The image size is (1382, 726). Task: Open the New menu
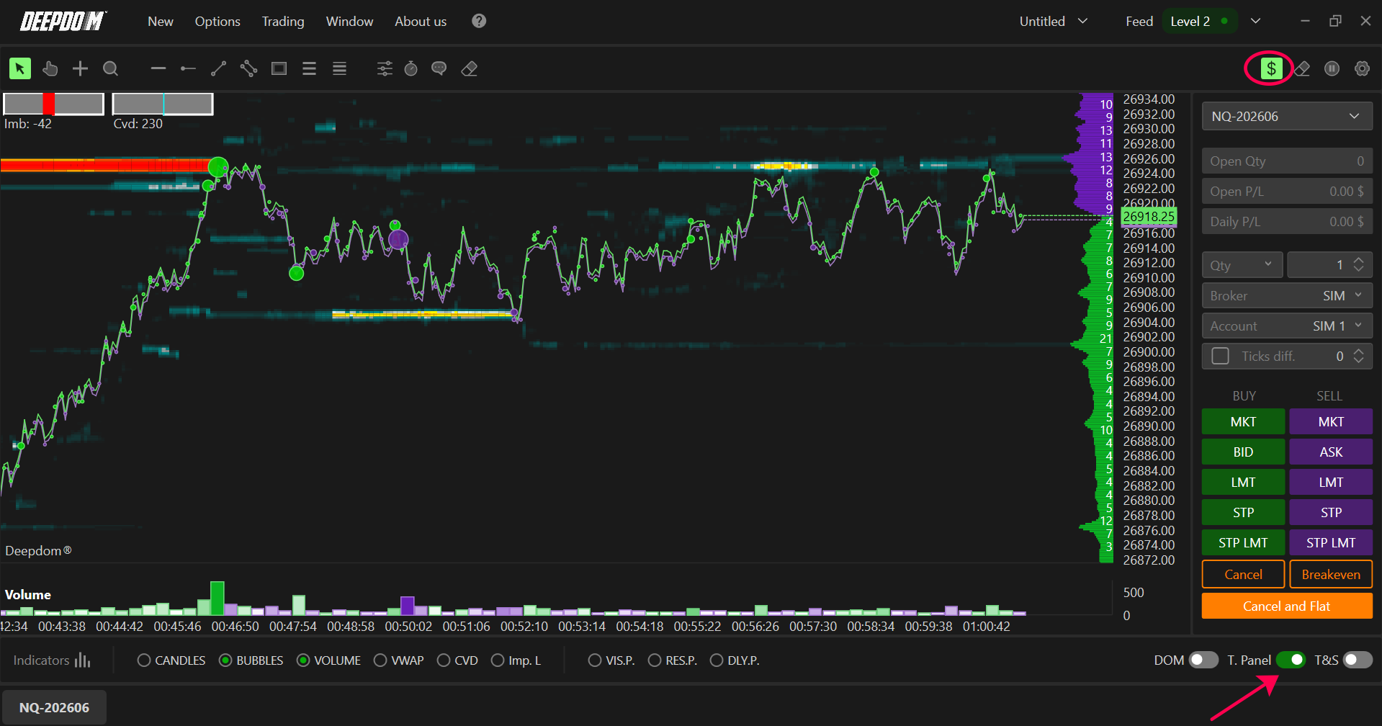(x=161, y=21)
